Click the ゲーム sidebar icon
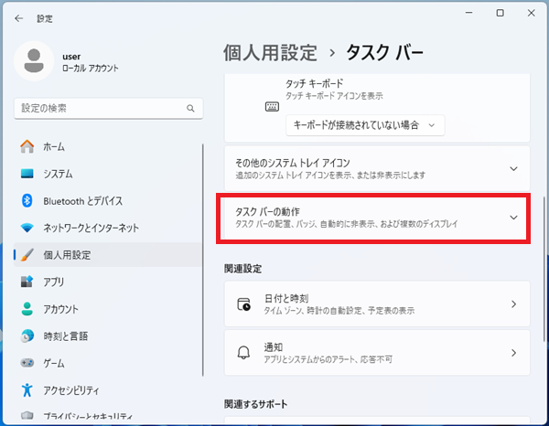The image size is (549, 426). point(27,363)
